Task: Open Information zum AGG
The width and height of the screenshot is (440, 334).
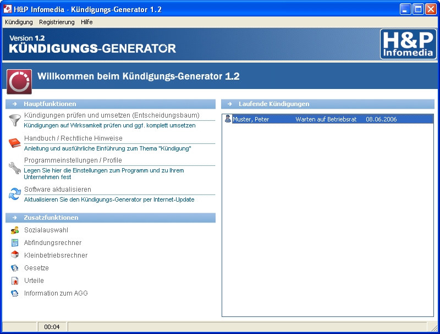Action: (x=56, y=293)
